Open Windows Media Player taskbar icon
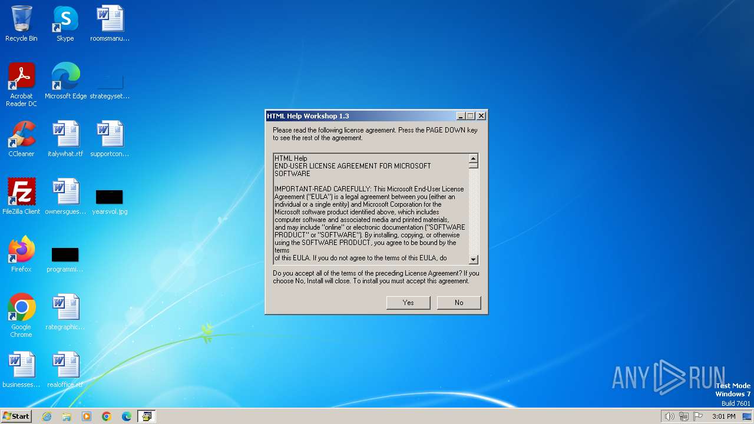The height and width of the screenshot is (424, 754). click(x=87, y=416)
